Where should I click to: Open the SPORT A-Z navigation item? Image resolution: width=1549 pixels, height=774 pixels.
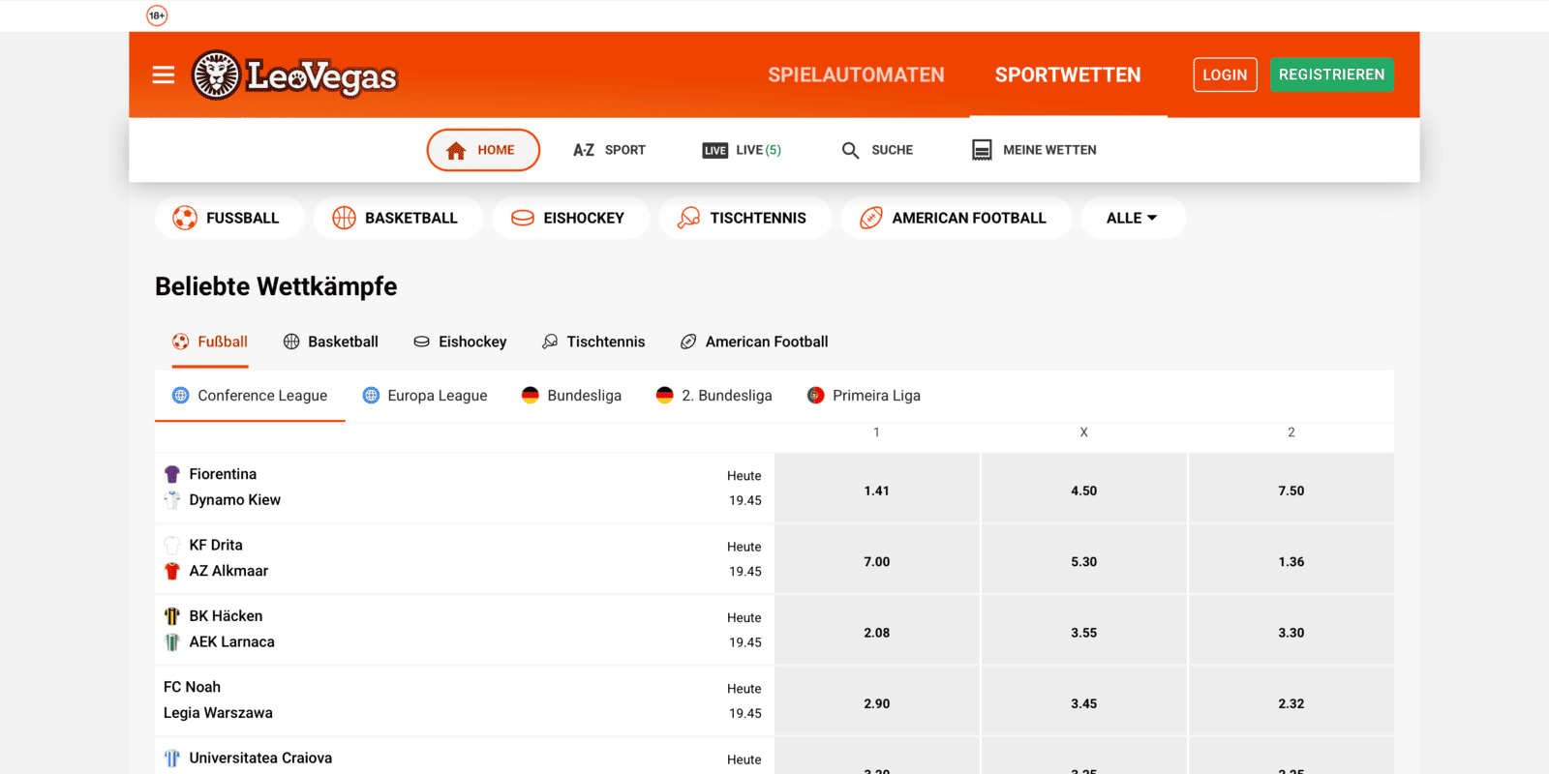tap(609, 150)
